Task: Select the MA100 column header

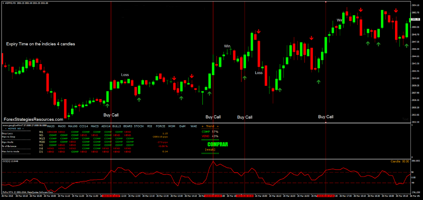Action: click(x=73, y=126)
